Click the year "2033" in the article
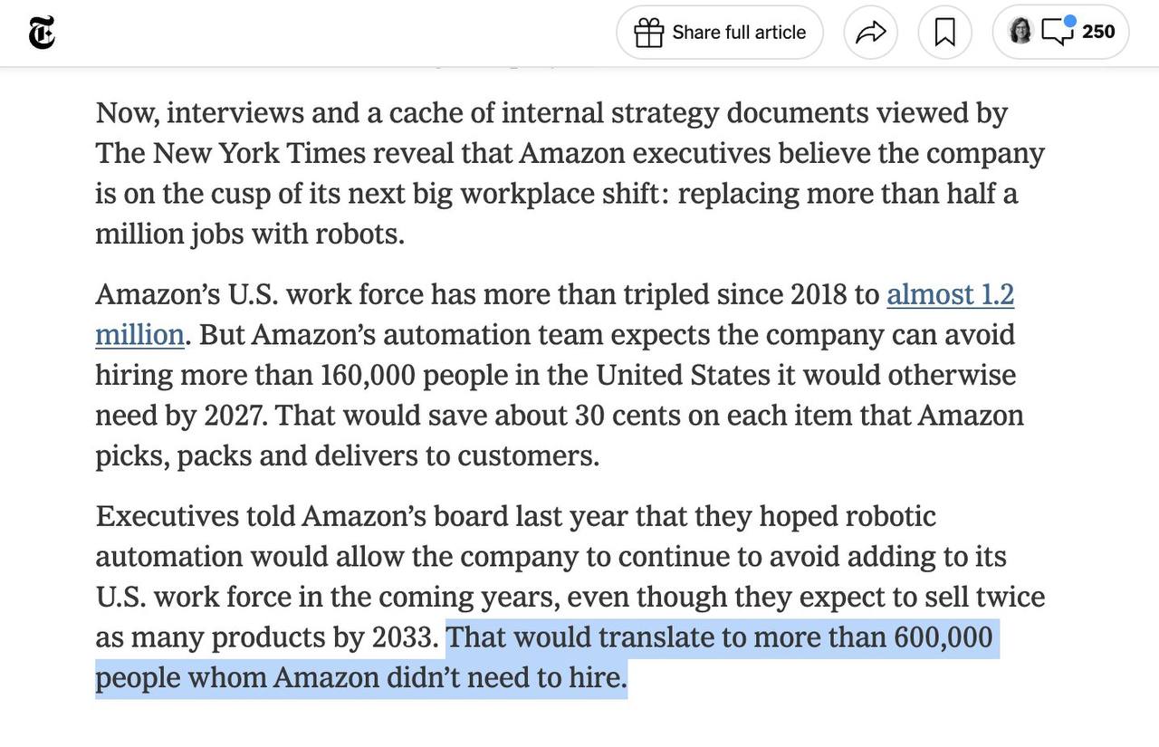1159x747 pixels. pos(404,637)
